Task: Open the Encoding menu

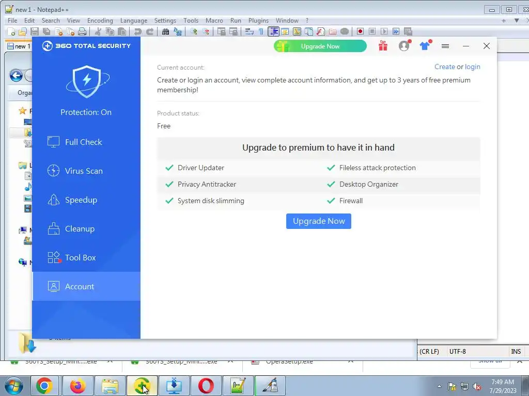Action: pos(100,21)
